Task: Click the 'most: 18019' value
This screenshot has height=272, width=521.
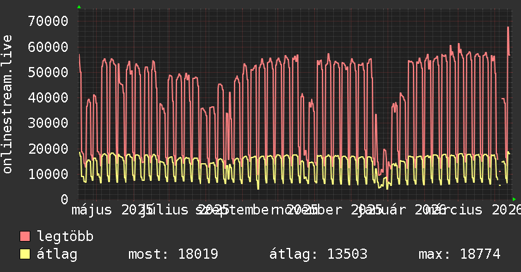Action: pos(173,254)
